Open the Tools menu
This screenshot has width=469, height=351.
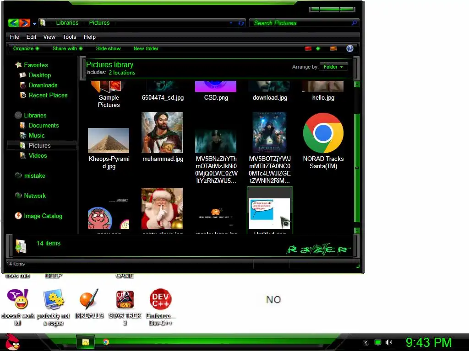[70, 37]
